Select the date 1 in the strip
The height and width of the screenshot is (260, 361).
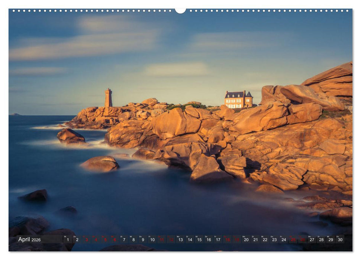point(68,240)
